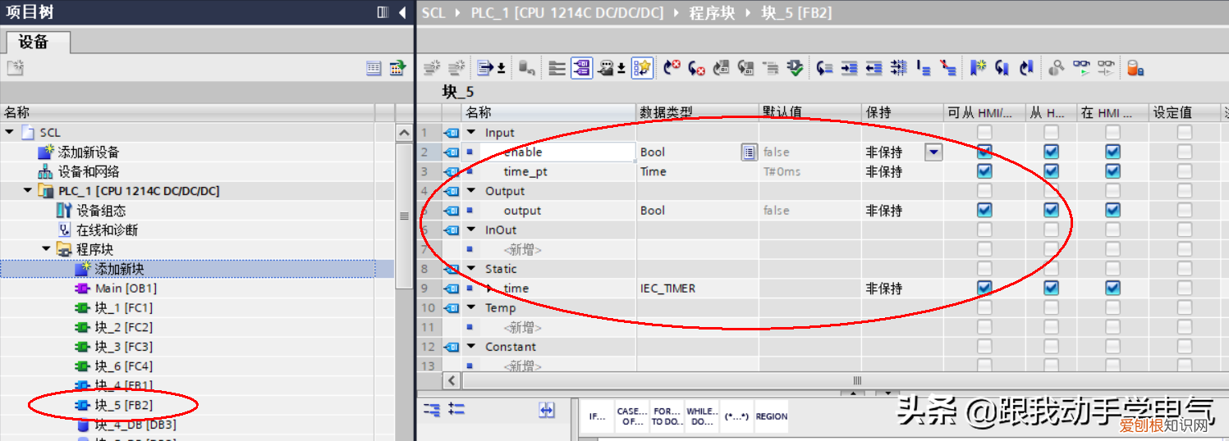Open Main [OB1] block in tree

click(x=126, y=289)
